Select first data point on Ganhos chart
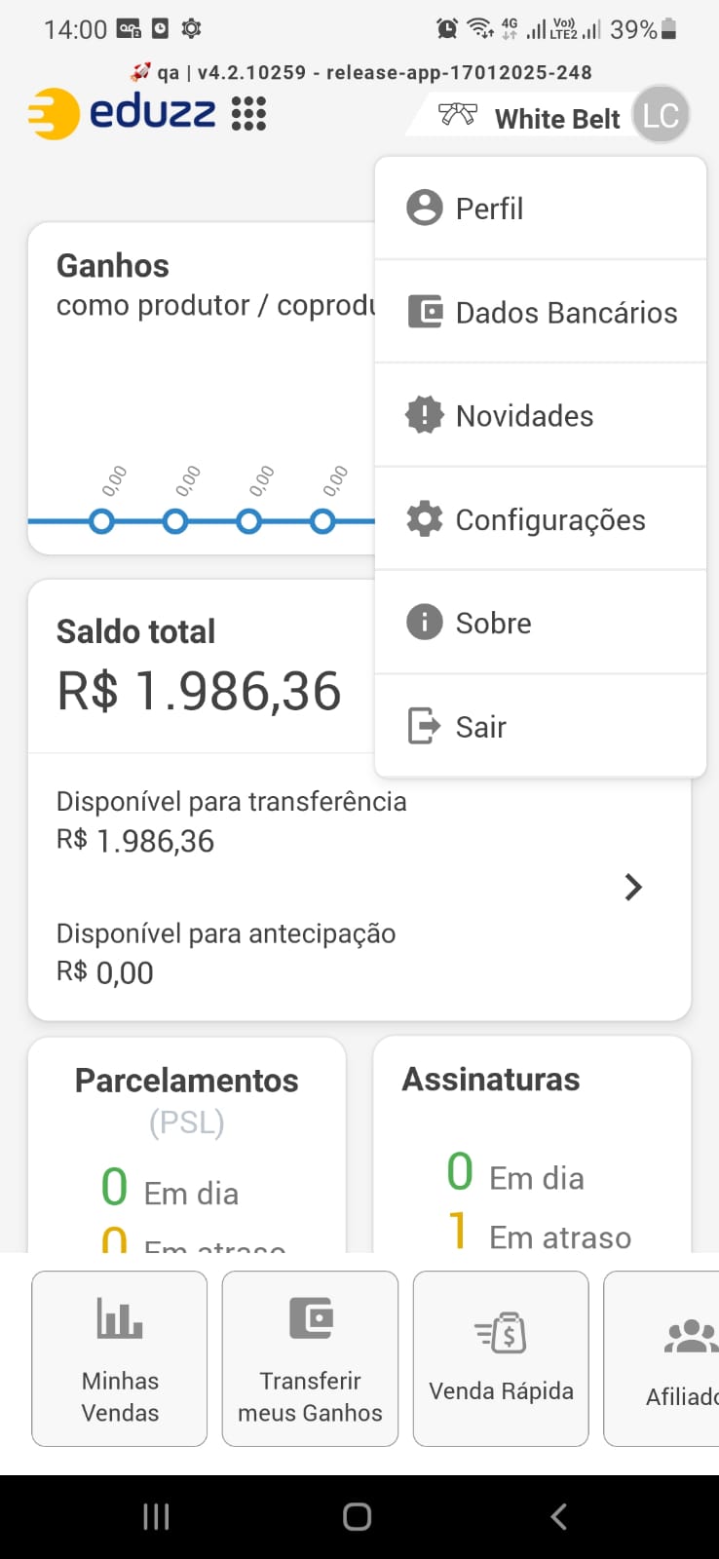The height and width of the screenshot is (1559, 719). [x=101, y=521]
